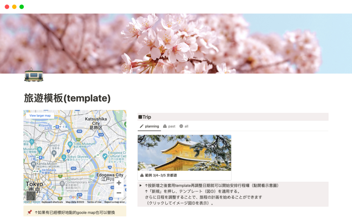The width and height of the screenshot is (352, 220).
Task: Zoom in on the map
Action: pos(119,183)
